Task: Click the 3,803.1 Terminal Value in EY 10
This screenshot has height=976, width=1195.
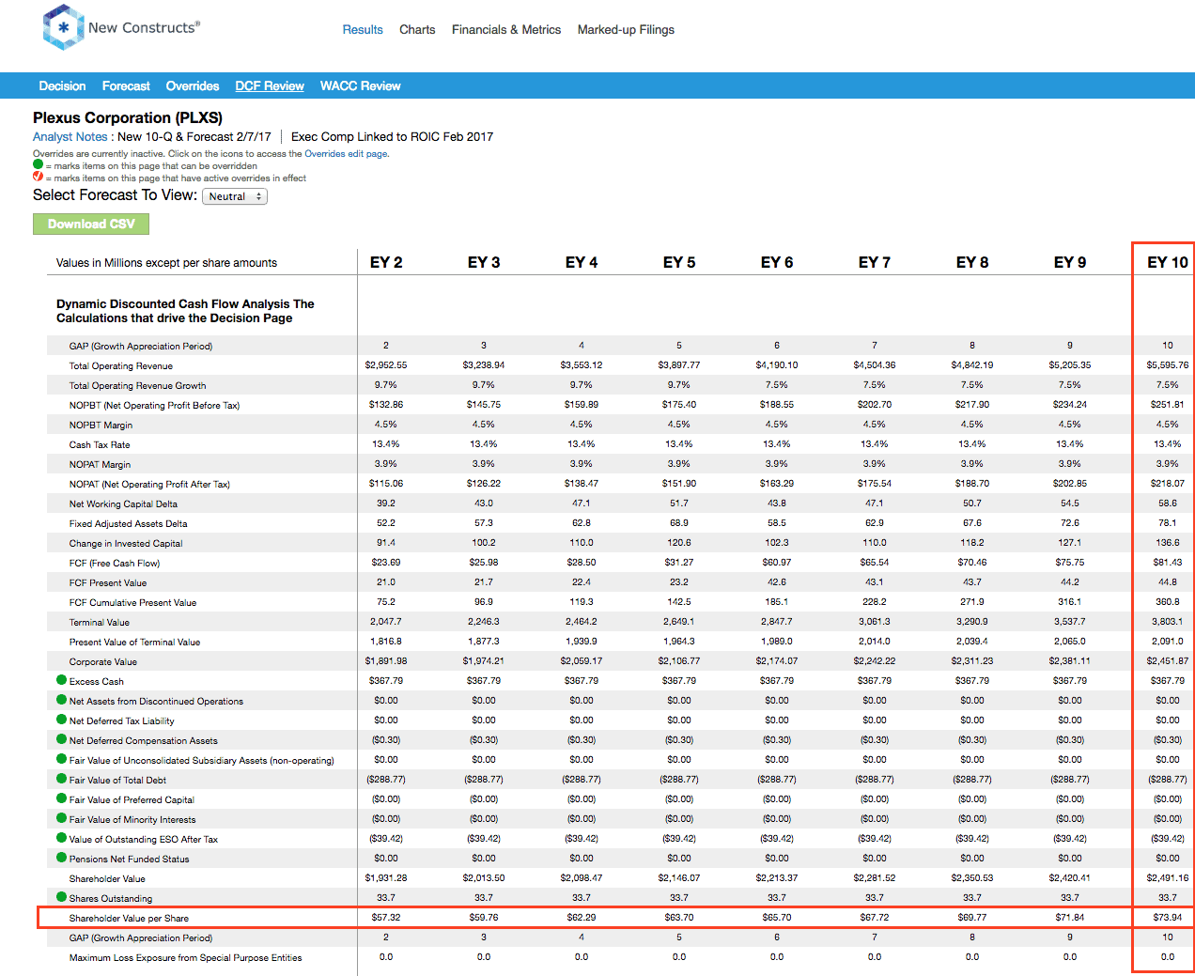Action: [x=1168, y=621]
